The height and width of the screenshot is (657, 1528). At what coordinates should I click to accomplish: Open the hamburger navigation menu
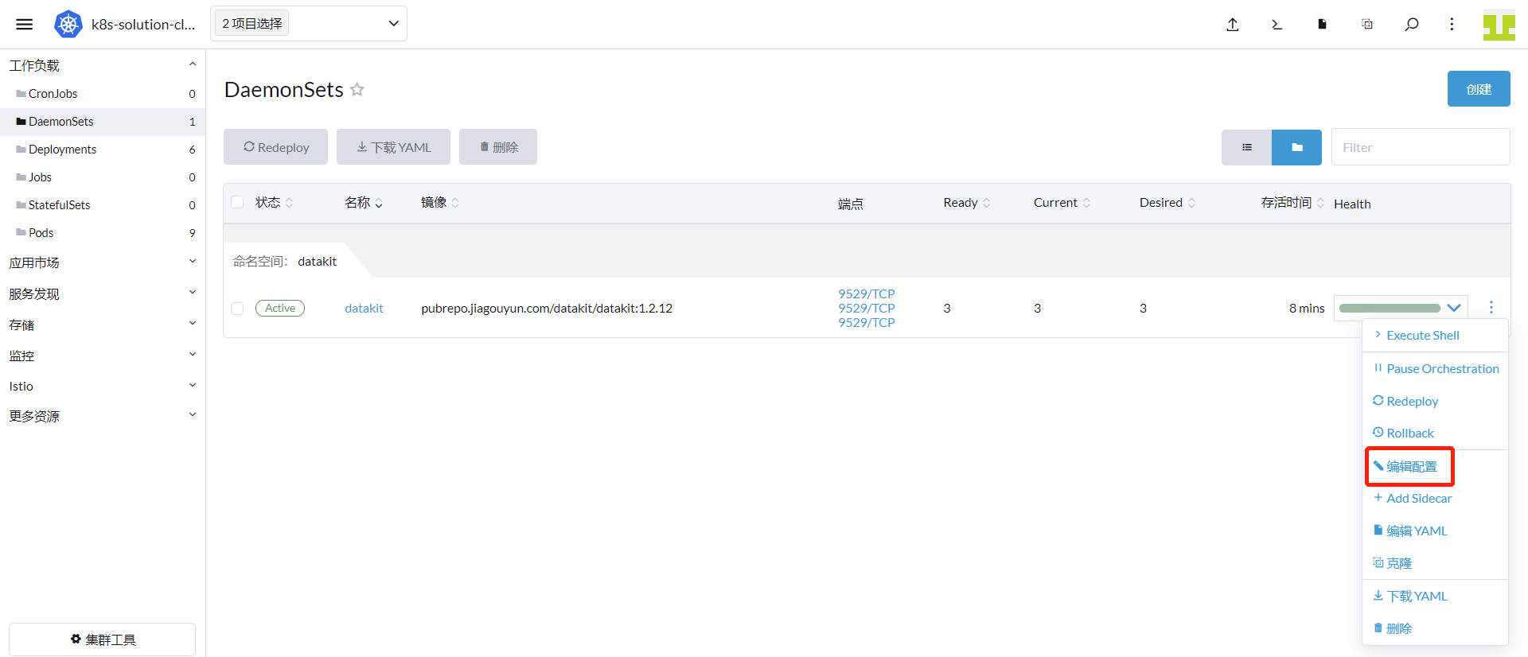pyautogui.click(x=25, y=24)
